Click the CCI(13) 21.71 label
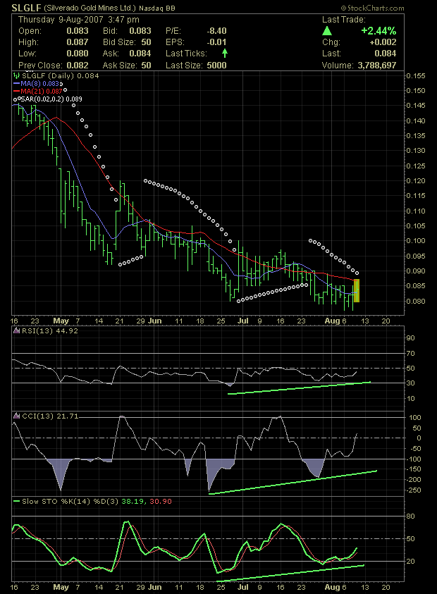Viewport: 437px width, 594px height. pos(50,416)
